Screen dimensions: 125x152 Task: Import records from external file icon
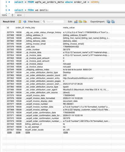click(x=113, y=22)
